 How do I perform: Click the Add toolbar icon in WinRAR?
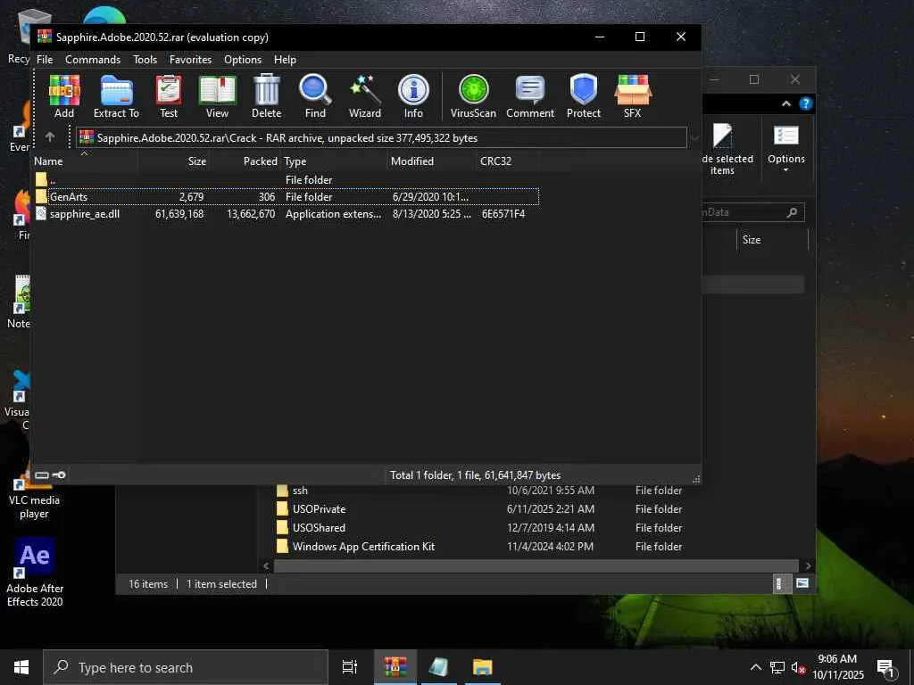[64, 96]
